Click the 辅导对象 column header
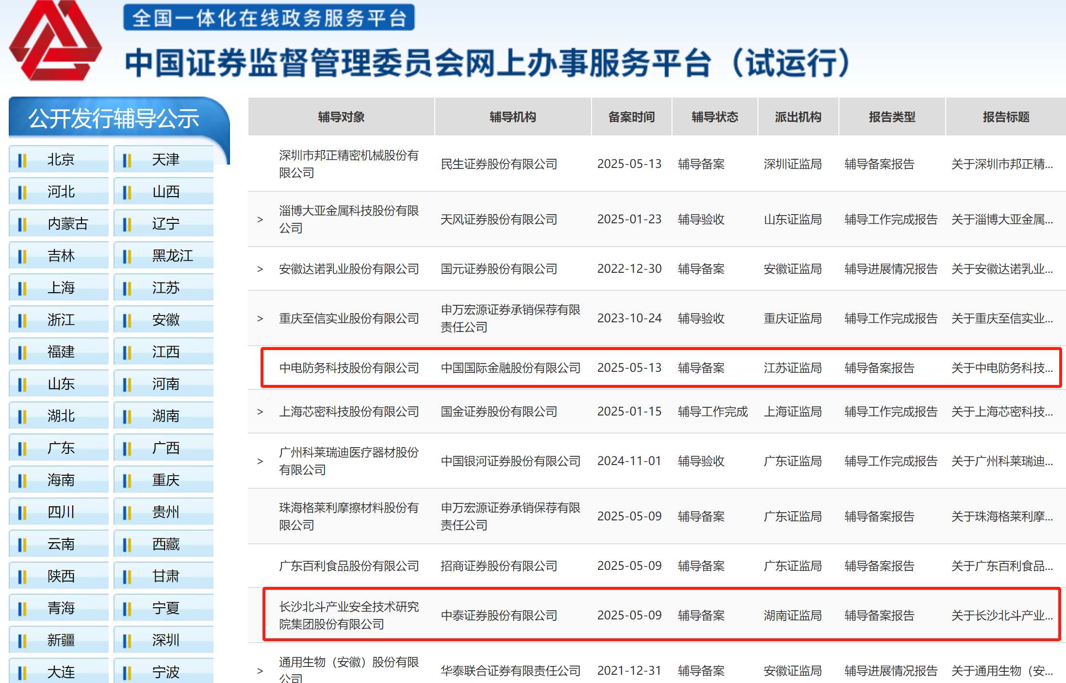The height and width of the screenshot is (683, 1066). pos(341,117)
